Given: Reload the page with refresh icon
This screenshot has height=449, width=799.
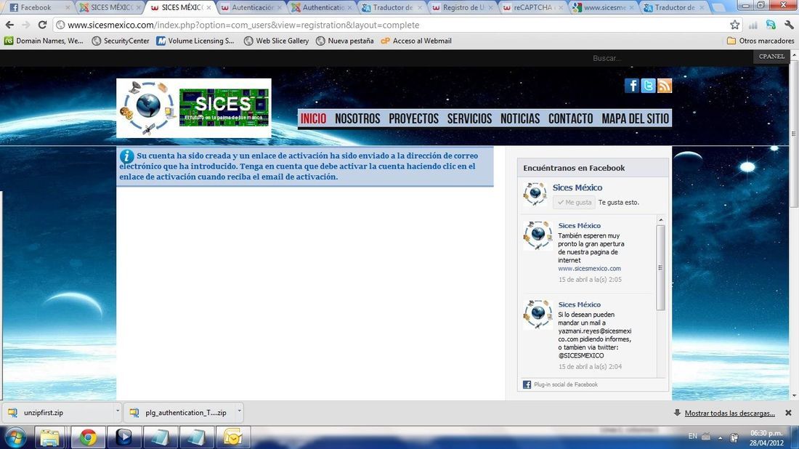Looking at the screenshot, I should 42,25.
